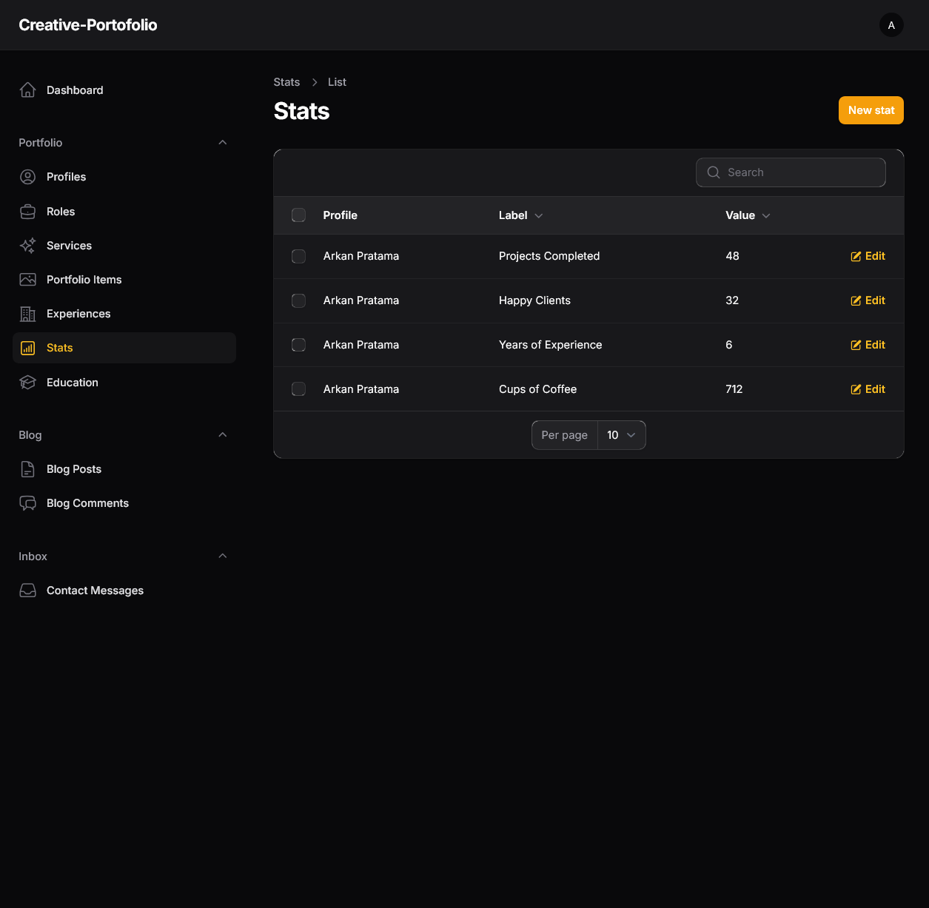Image resolution: width=929 pixels, height=908 pixels.
Task: Select the Projects Completed row checkbox
Action: (x=298, y=256)
